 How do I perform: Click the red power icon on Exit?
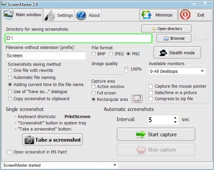[x=185, y=15]
